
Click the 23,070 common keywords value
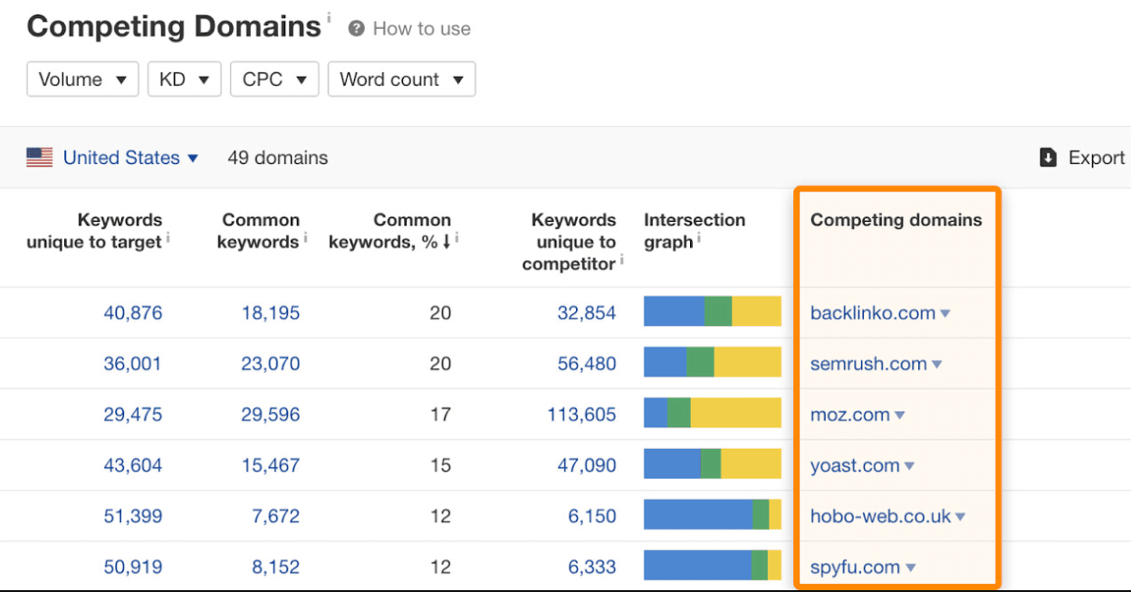[271, 364]
